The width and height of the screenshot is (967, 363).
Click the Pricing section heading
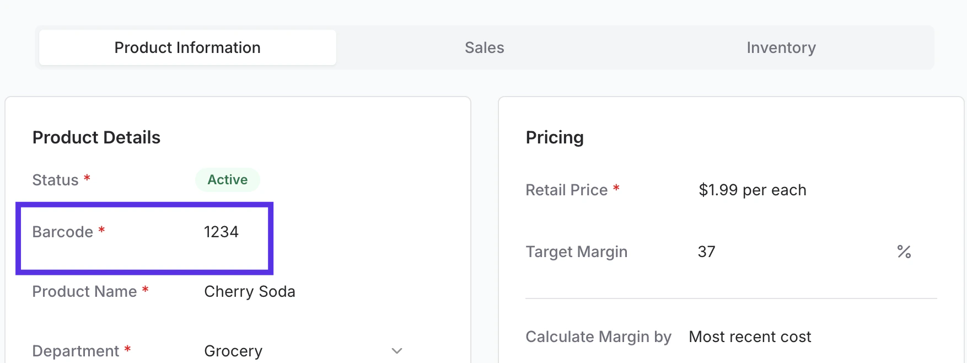[x=555, y=137]
